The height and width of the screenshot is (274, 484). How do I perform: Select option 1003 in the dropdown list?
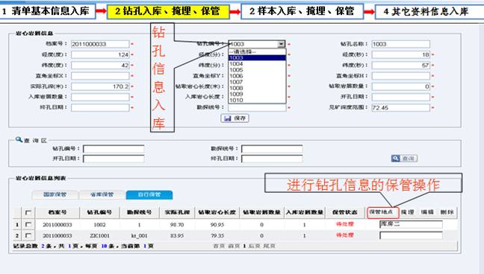pos(257,58)
